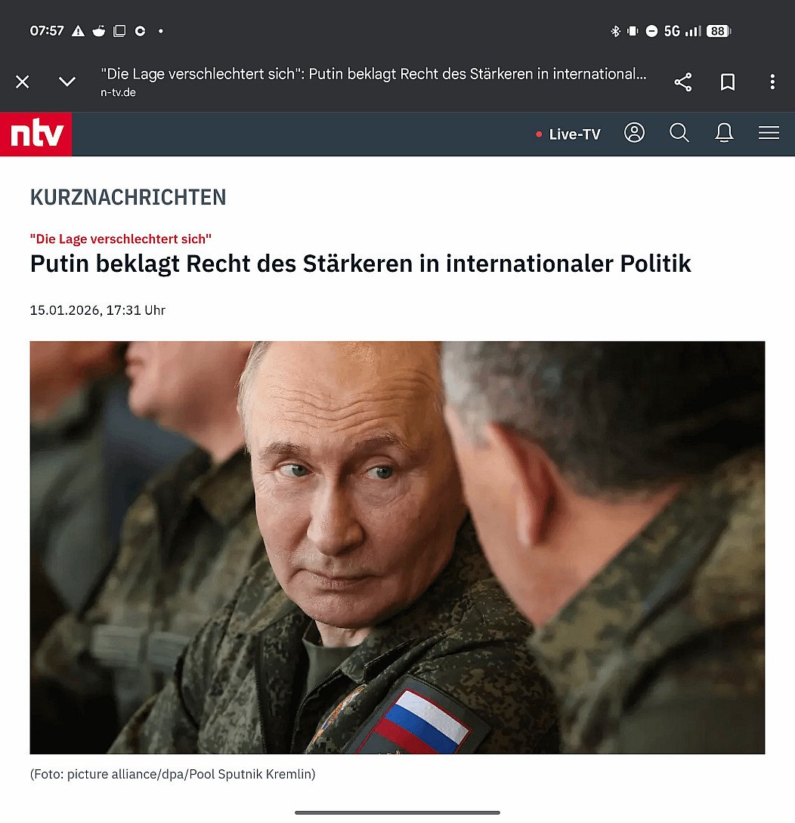The image size is (795, 823).
Task: Close the in-app browser tab
Action: pyautogui.click(x=23, y=82)
